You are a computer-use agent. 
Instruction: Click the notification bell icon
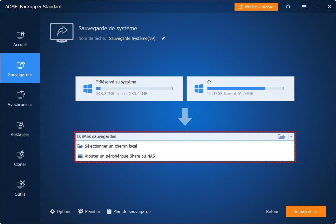(288, 7)
